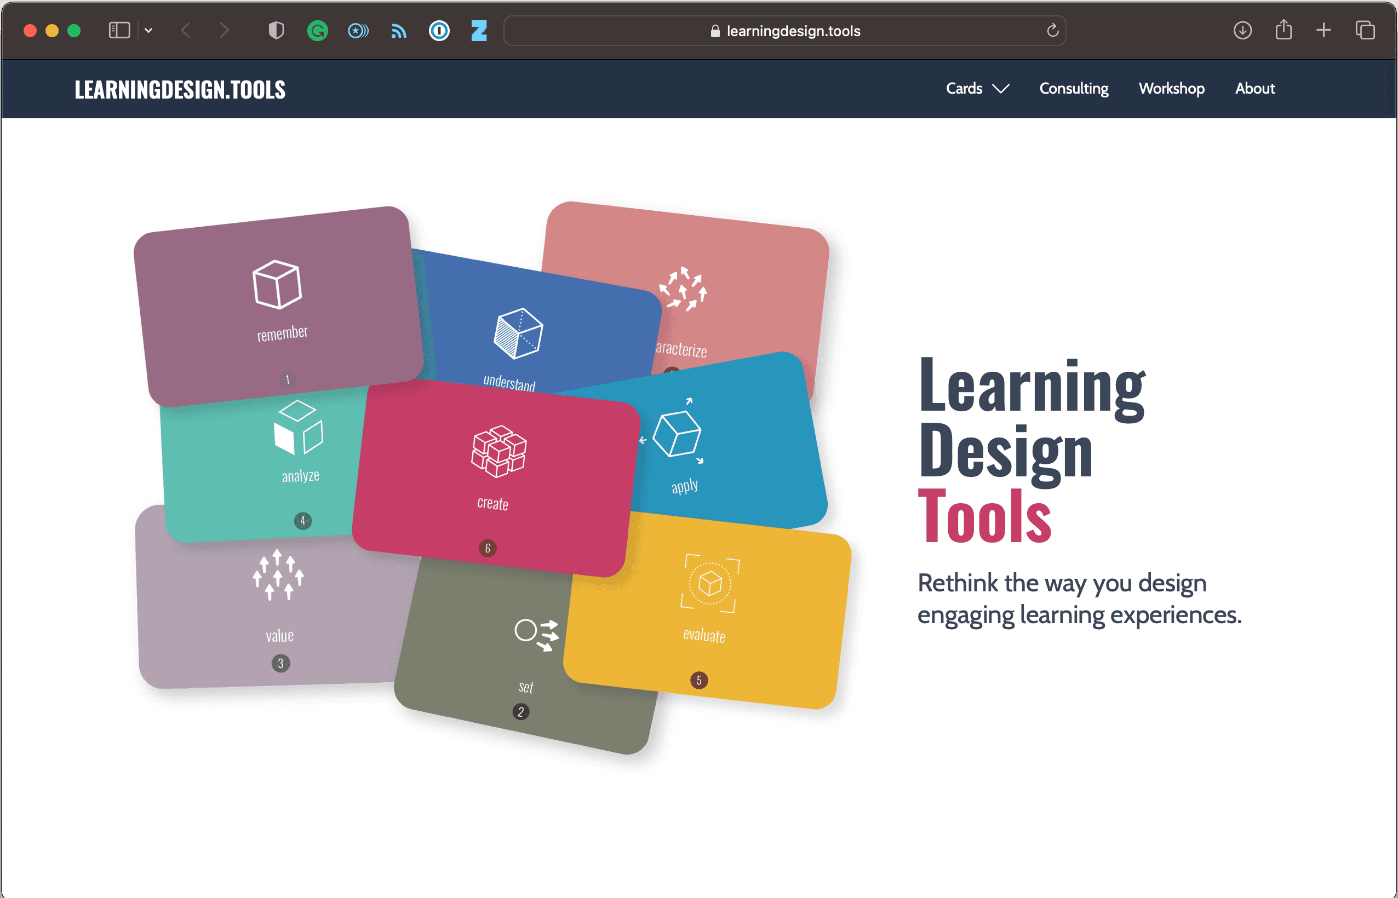This screenshot has width=1398, height=898.
Task: Go to the About page
Action: click(x=1255, y=89)
